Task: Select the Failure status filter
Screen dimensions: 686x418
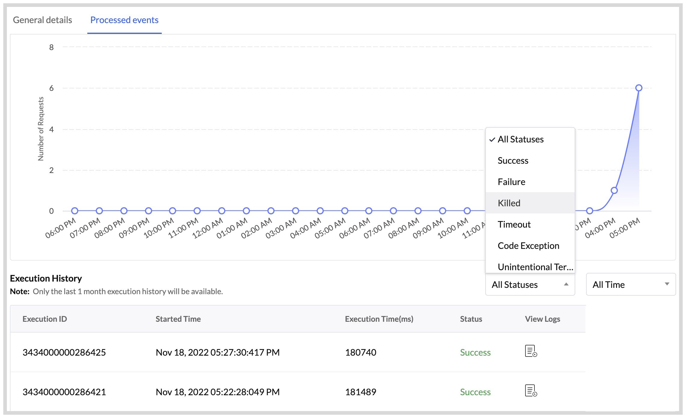Action: coord(511,181)
